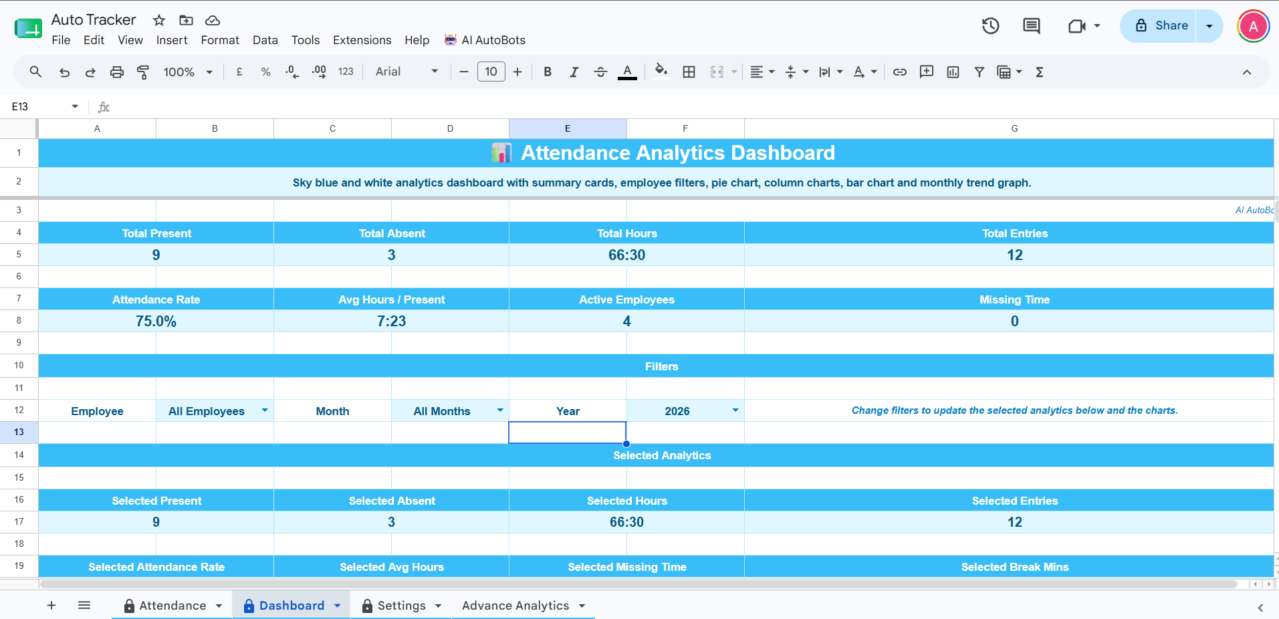The height and width of the screenshot is (619, 1279).
Task: Open the 2026 year filter dropdown
Action: click(x=735, y=410)
